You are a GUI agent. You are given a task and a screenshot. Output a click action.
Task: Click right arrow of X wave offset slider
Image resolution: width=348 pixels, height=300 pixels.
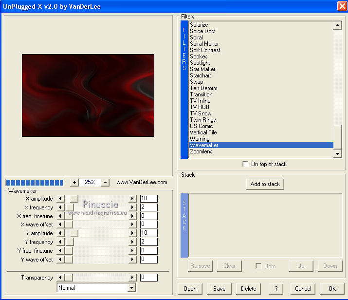pyautogui.click(x=132, y=225)
